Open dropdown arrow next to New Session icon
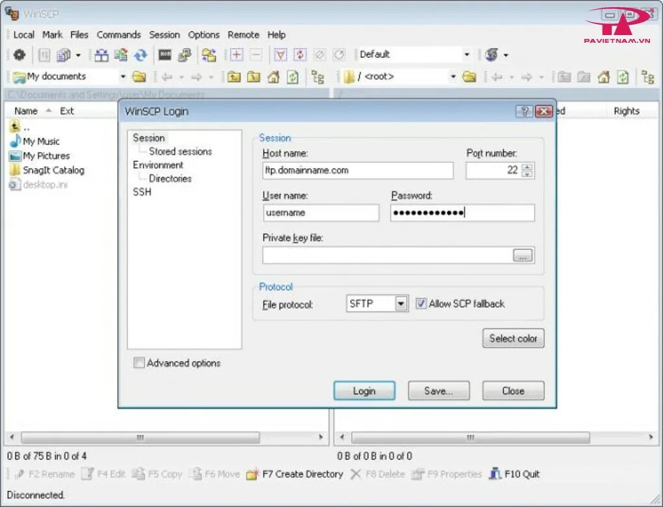Viewport: 663px width, 507px height. click(x=506, y=55)
